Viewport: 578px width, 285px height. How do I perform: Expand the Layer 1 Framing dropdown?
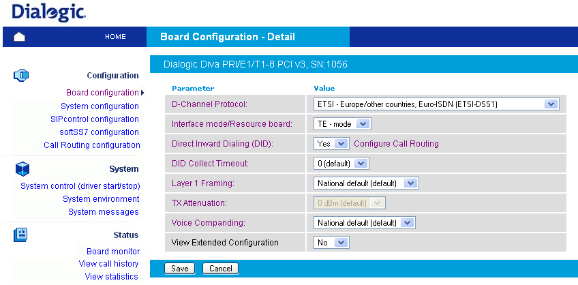[x=366, y=183]
